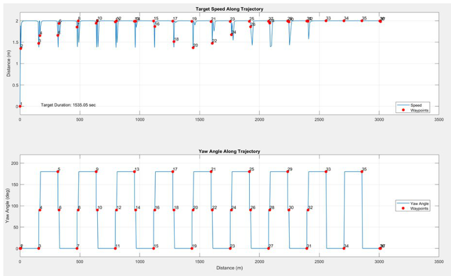
Task: Click the "1.5" tick label on the speed plot
Action: [x=16, y=42]
